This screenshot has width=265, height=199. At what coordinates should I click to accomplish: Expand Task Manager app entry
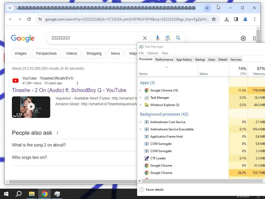141,98
